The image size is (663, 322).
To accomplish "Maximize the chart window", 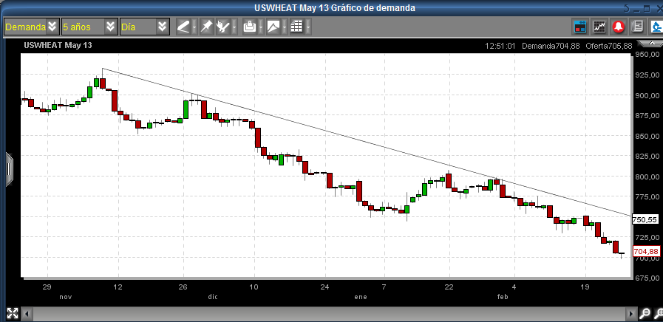I will point(647,8).
